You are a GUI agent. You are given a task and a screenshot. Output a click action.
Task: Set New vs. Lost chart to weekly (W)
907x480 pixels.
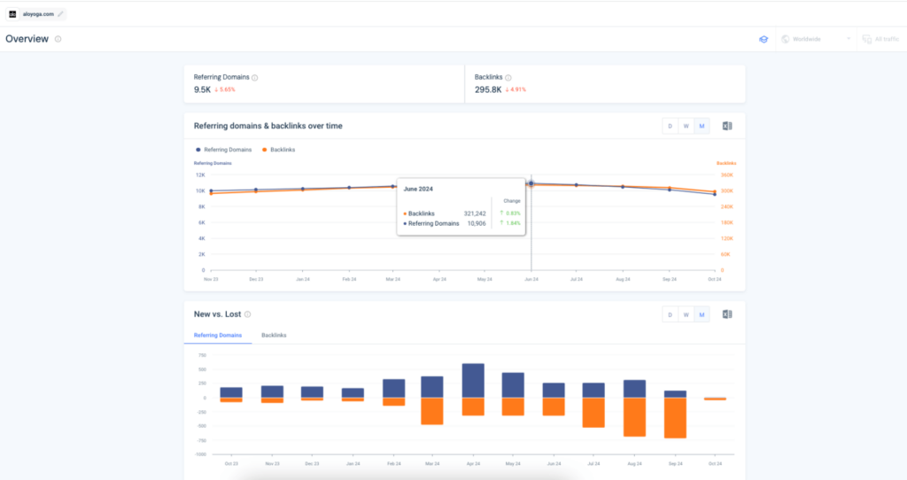686,314
